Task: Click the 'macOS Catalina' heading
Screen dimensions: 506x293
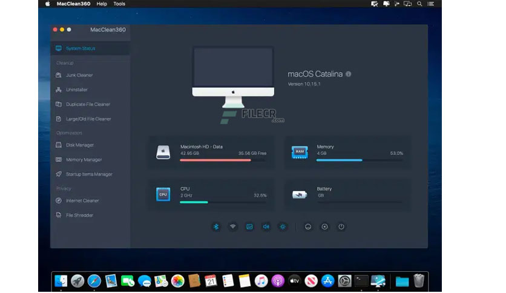Action: pyautogui.click(x=315, y=74)
